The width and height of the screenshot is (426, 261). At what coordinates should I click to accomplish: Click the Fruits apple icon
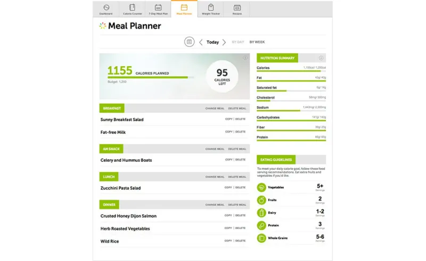point(261,200)
